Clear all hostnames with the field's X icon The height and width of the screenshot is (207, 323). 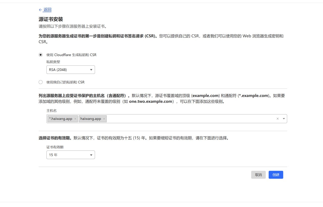click(278, 119)
